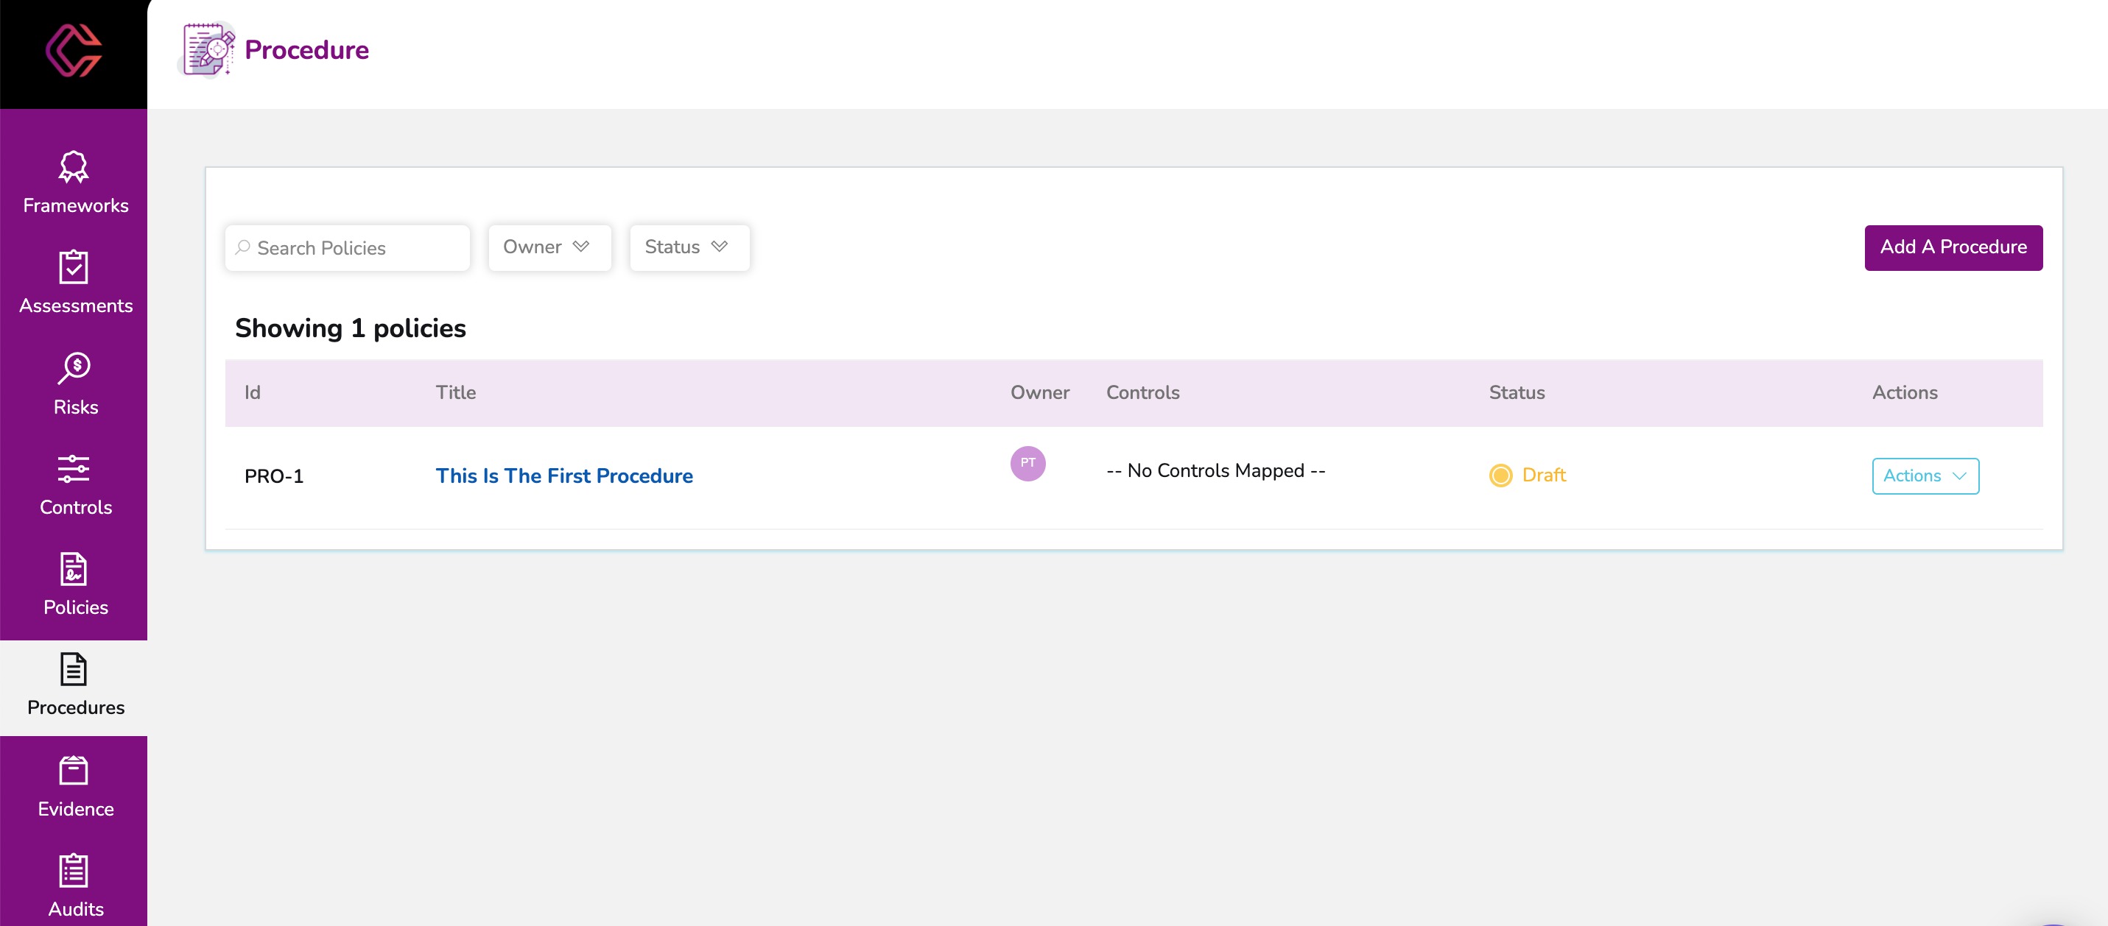The height and width of the screenshot is (926, 2108).
Task: Go to Assessments clipboard icon
Action: (x=74, y=267)
